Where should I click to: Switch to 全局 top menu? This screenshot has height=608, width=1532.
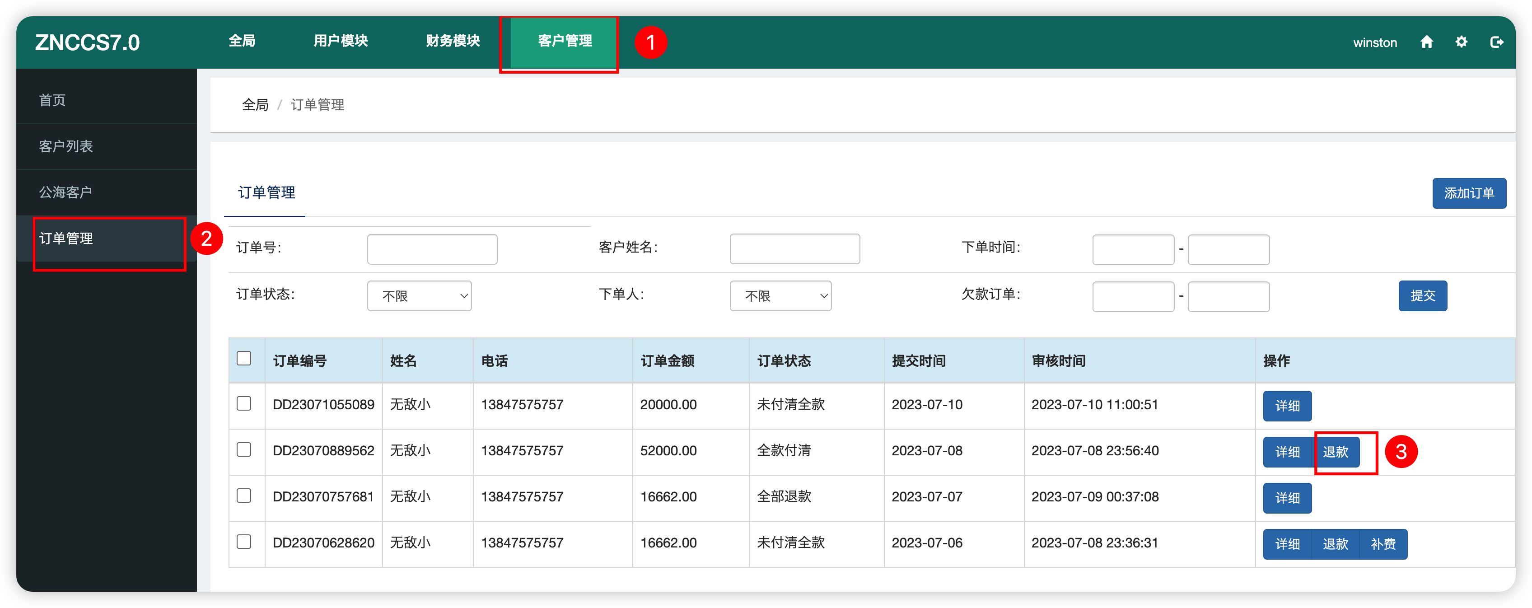coord(242,41)
